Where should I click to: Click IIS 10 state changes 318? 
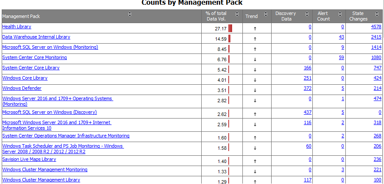378,122
